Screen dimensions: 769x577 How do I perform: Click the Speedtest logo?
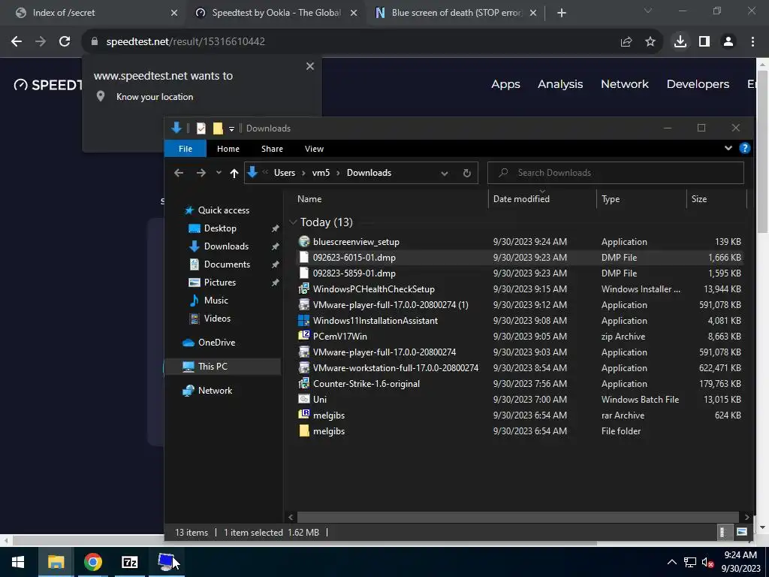coord(48,85)
